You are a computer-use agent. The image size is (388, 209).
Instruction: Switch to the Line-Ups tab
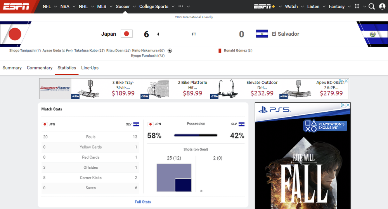pyautogui.click(x=90, y=68)
